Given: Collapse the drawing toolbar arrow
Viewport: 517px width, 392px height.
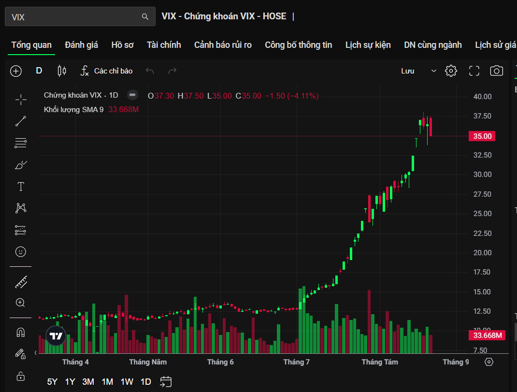Looking at the screenshot, I should (x=36, y=353).
